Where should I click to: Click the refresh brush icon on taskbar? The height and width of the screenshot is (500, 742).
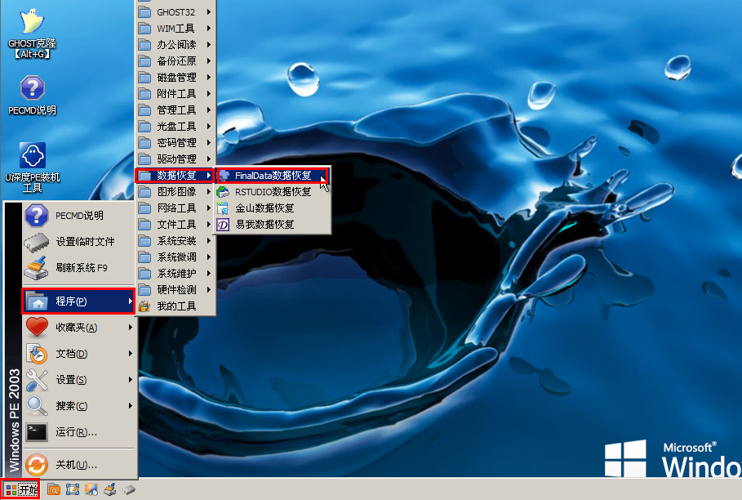[109, 489]
